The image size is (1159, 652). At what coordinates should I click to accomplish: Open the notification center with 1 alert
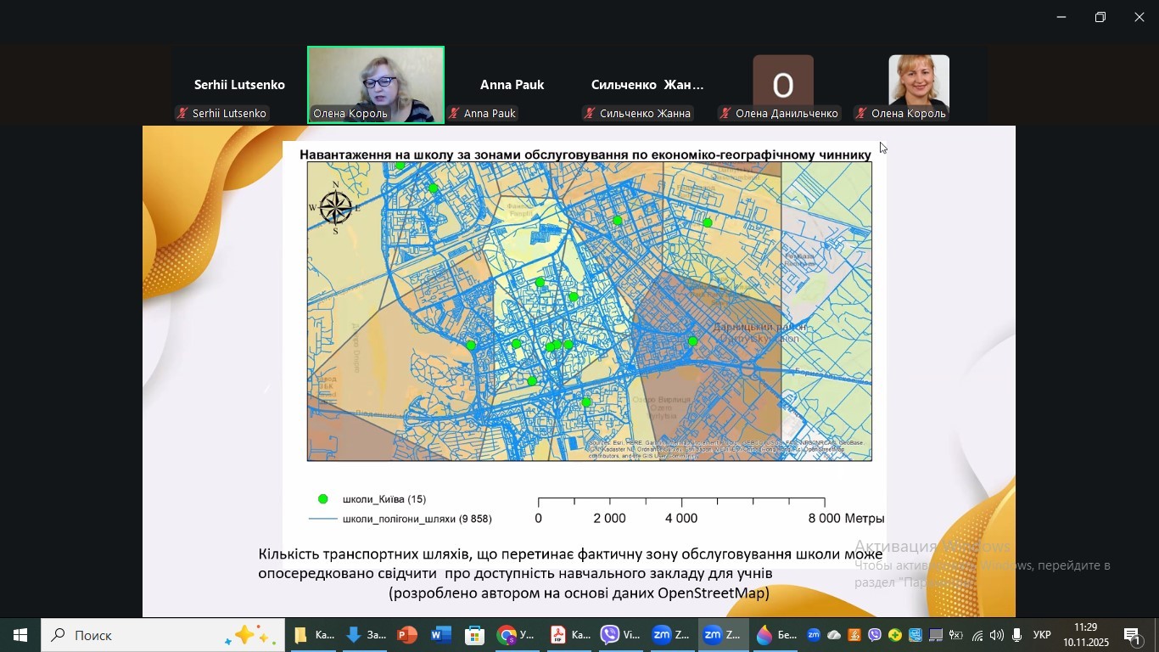[x=1134, y=635]
